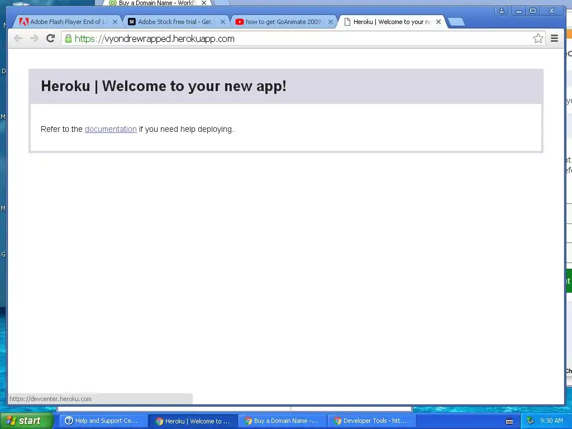Image resolution: width=572 pixels, height=429 pixels.
Task: Switch to Buy a Domain Name taskbar window
Action: pos(282,421)
